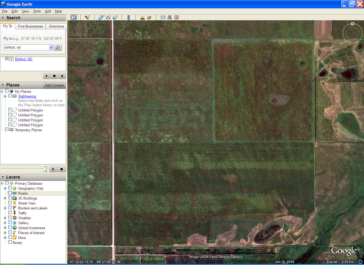Viewport: 364px width, 265px height.
Task: Email the current view
Action: coord(163,17)
